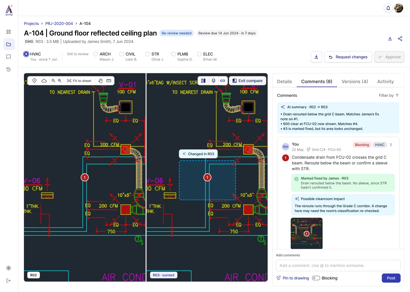Image resolution: width=410 pixels, height=292 pixels.
Task: Select the CIVIL discipline radio
Action: (x=122, y=54)
